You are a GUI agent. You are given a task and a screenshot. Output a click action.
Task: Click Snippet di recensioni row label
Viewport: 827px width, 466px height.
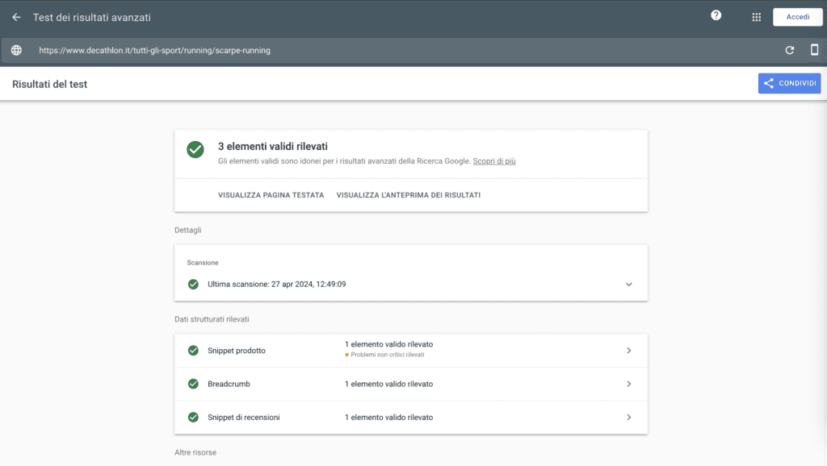pos(244,417)
